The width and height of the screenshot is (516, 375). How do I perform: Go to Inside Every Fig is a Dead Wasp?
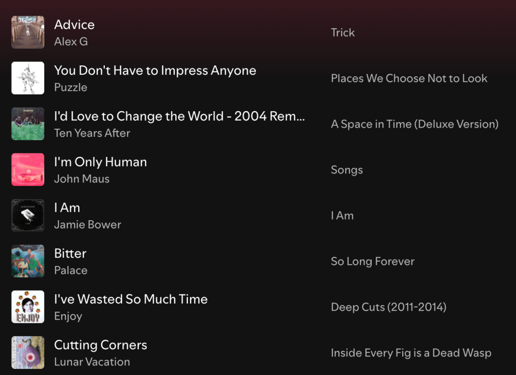pyautogui.click(x=411, y=353)
